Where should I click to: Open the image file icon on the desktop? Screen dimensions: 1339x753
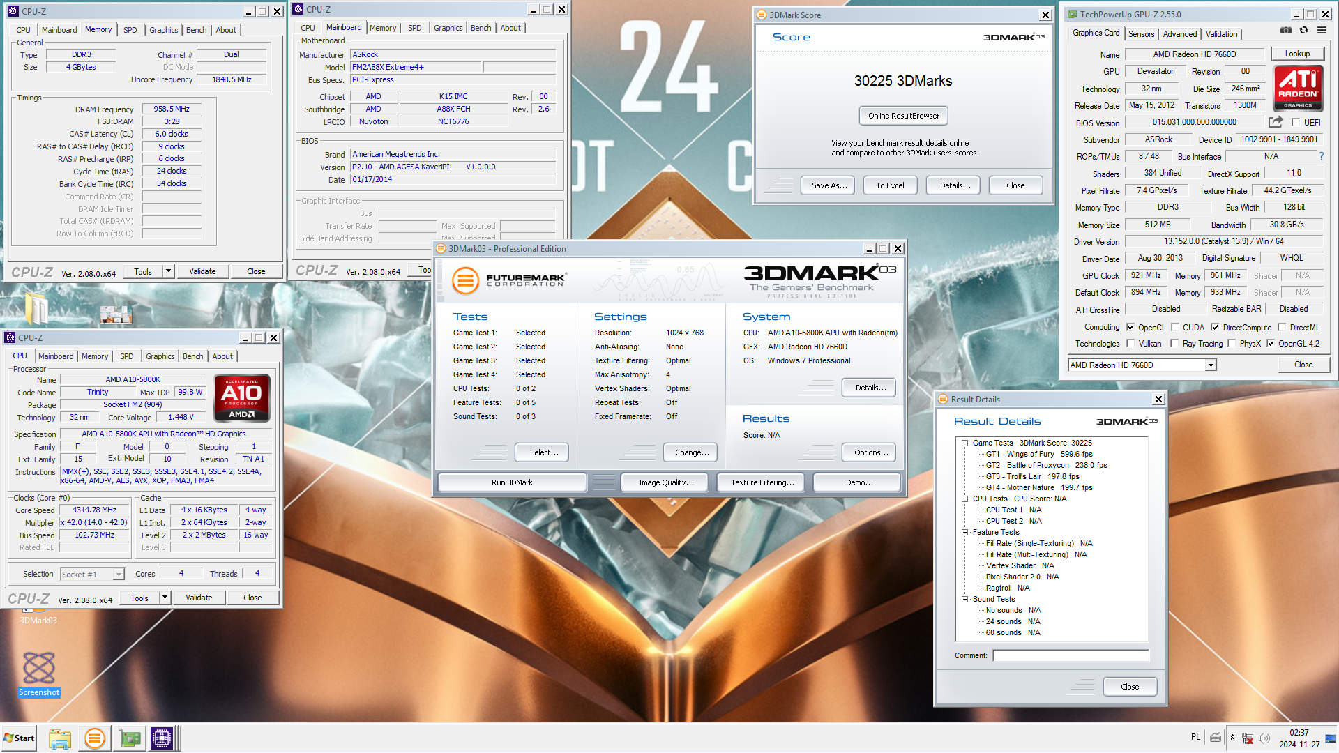pos(116,314)
